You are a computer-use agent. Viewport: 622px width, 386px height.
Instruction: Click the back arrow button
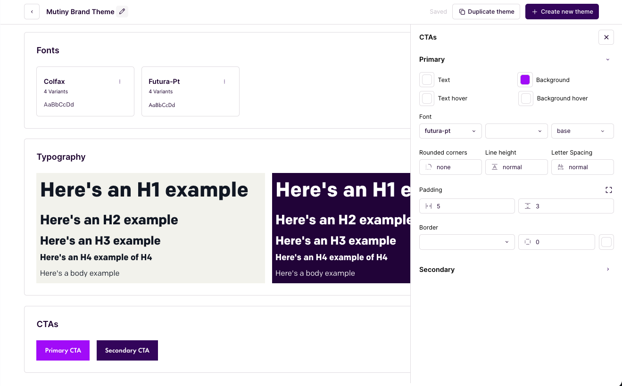pyautogui.click(x=32, y=12)
